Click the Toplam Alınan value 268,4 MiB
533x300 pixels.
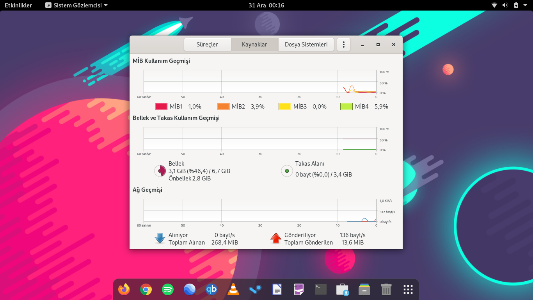pyautogui.click(x=224, y=243)
